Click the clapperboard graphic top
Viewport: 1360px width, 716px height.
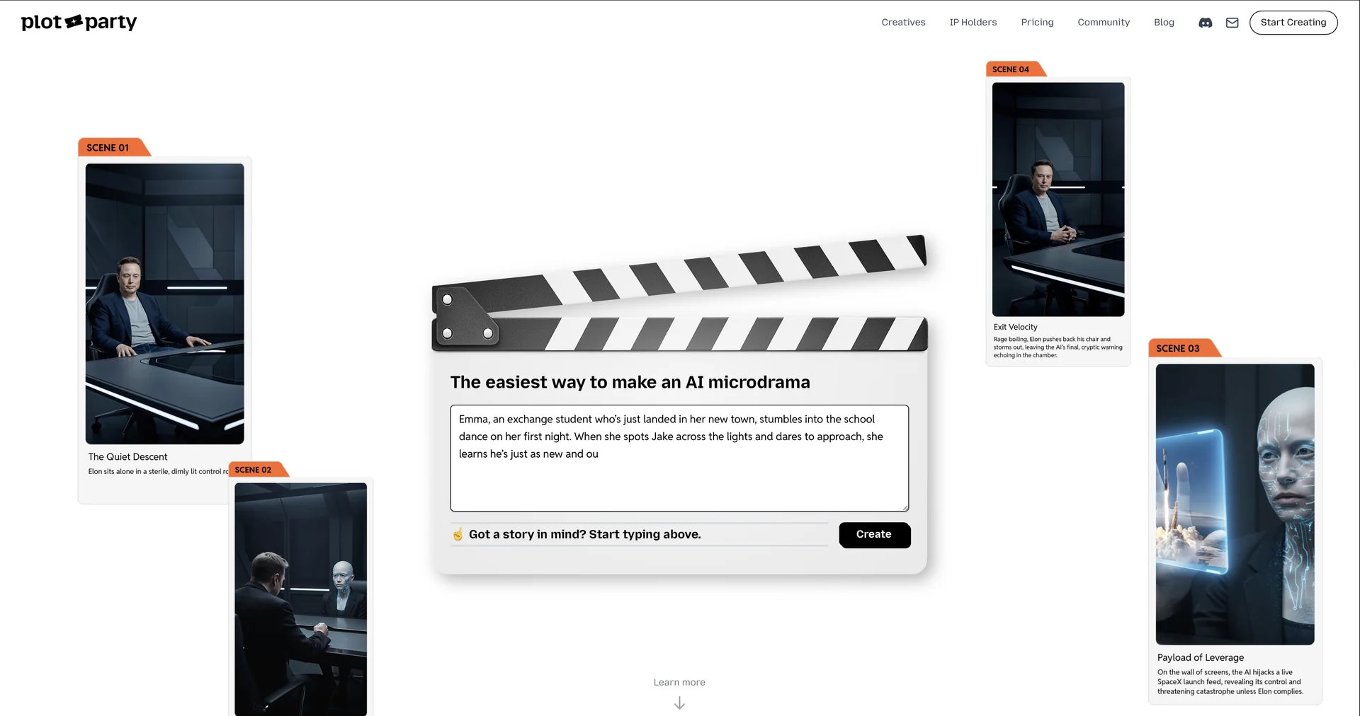[x=679, y=294]
